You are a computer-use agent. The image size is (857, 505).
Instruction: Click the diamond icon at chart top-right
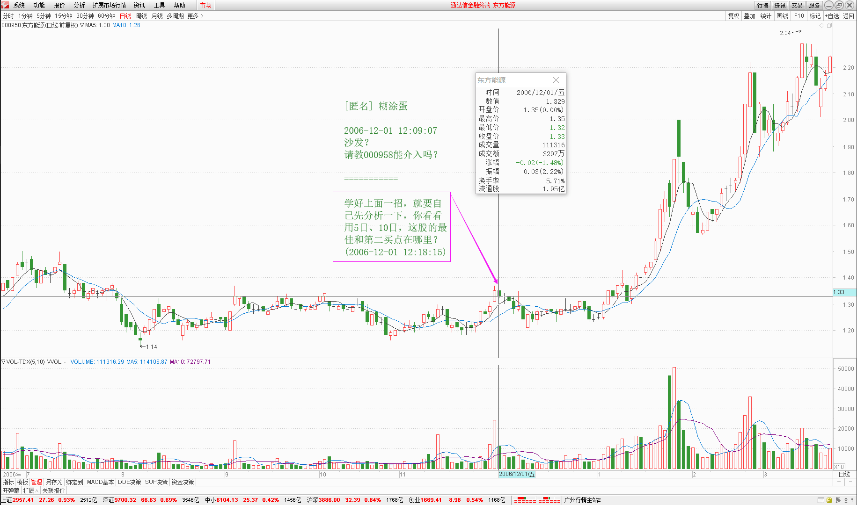821,25
